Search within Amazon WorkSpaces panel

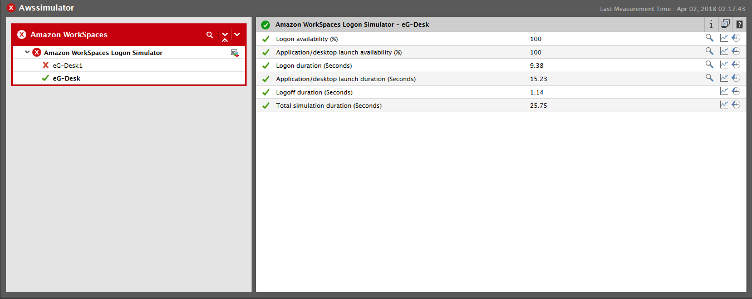click(210, 34)
